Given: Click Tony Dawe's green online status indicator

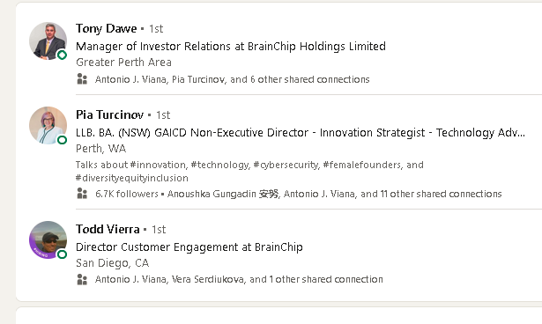Looking at the screenshot, I should (x=62, y=55).
